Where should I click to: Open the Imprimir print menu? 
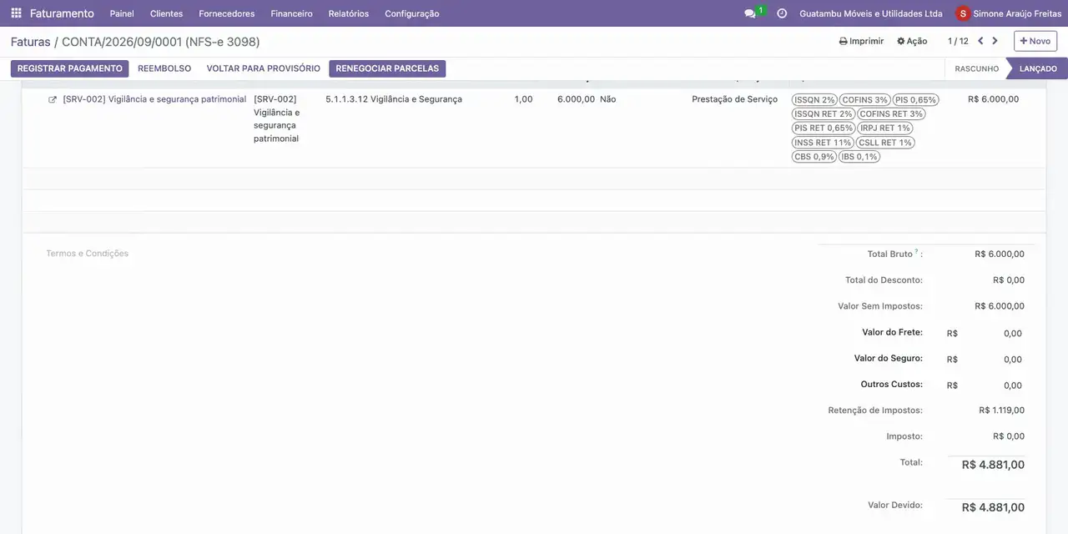[861, 41]
